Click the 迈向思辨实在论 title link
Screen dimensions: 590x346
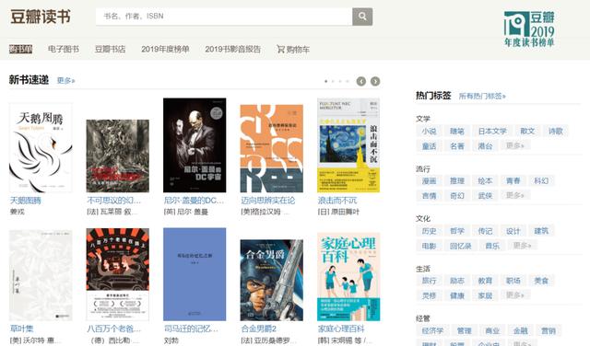[268, 201]
